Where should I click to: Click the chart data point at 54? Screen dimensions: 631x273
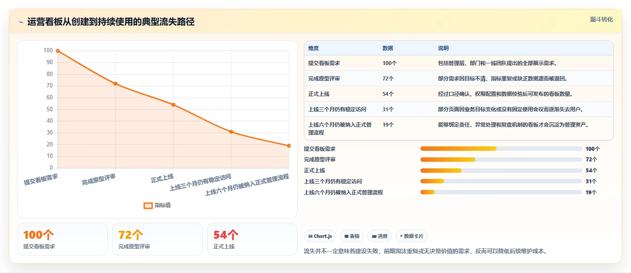tap(173, 105)
